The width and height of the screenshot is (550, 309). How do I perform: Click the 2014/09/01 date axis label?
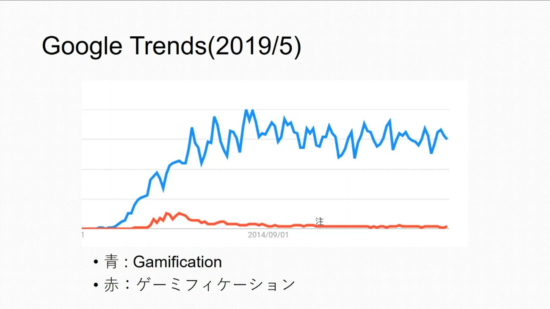pos(268,235)
